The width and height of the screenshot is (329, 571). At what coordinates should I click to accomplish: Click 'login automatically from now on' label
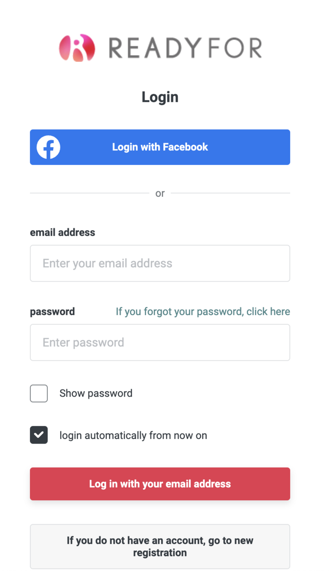133,436
